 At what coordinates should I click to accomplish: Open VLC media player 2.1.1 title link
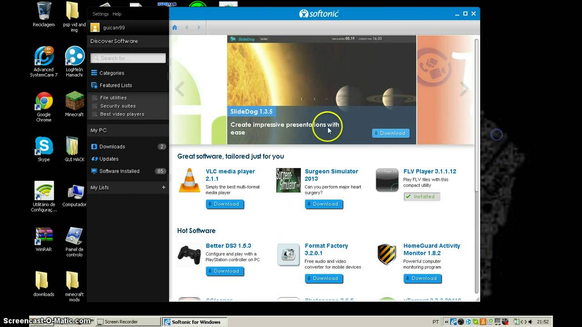pyautogui.click(x=231, y=175)
